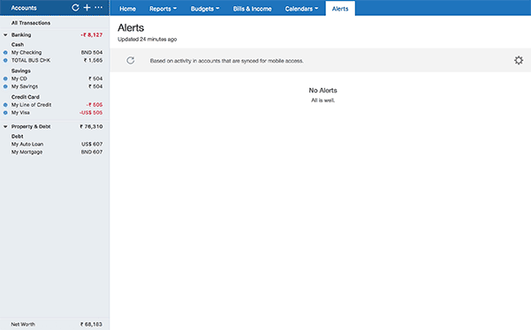Go to the Home tab
The height and width of the screenshot is (330, 531).
pos(128,9)
